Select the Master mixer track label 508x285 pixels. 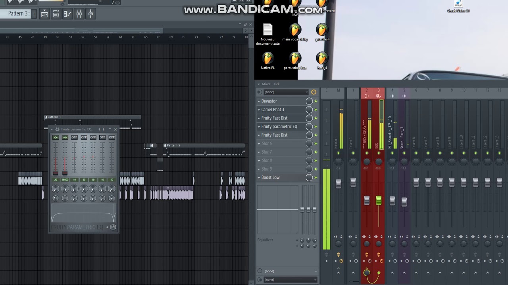point(337,143)
